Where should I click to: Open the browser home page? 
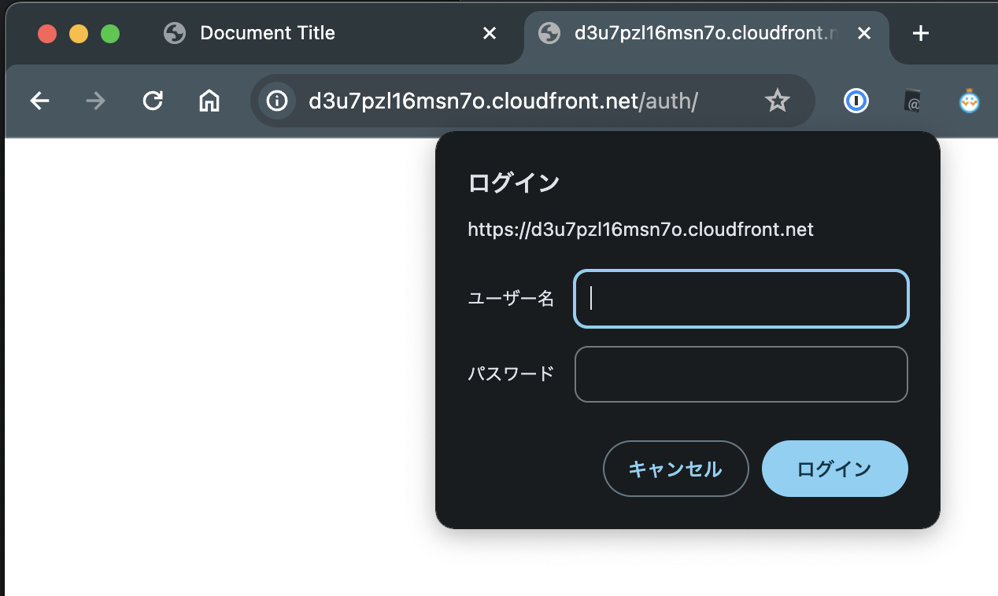tap(209, 101)
